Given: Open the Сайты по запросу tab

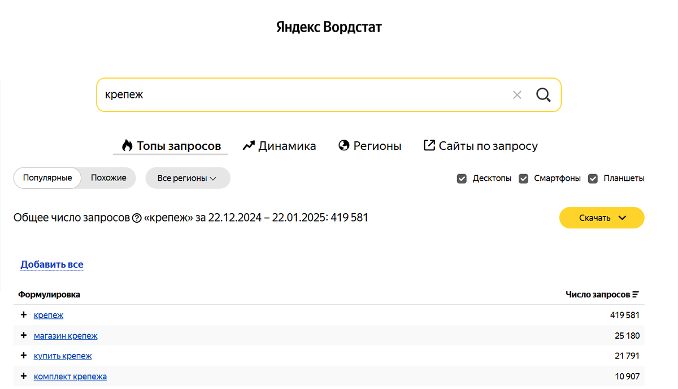Looking at the screenshot, I should pyautogui.click(x=480, y=146).
